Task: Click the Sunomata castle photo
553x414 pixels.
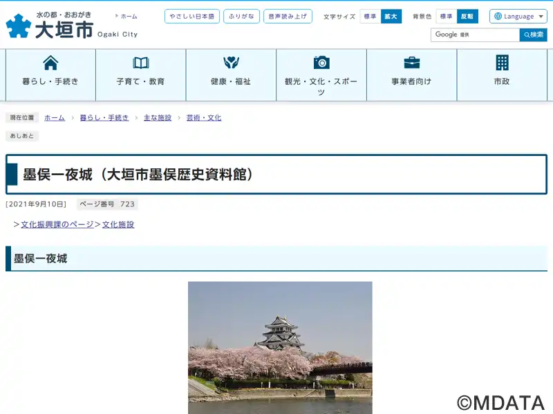Action: (280, 348)
